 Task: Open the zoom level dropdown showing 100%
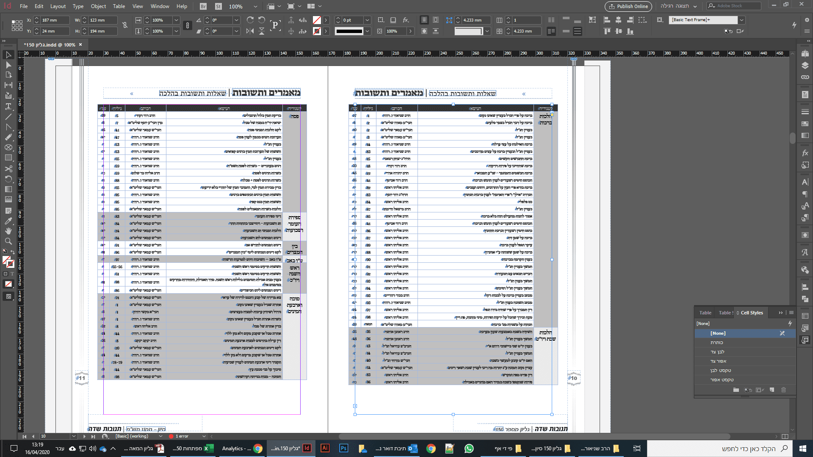point(255,6)
